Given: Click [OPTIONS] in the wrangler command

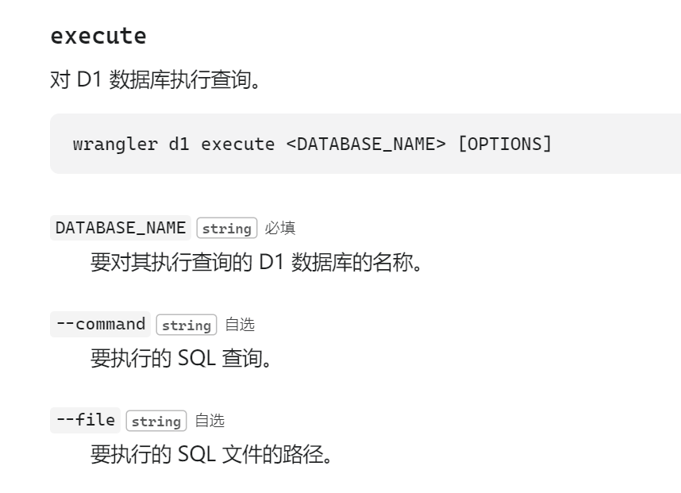Looking at the screenshot, I should point(504,144).
